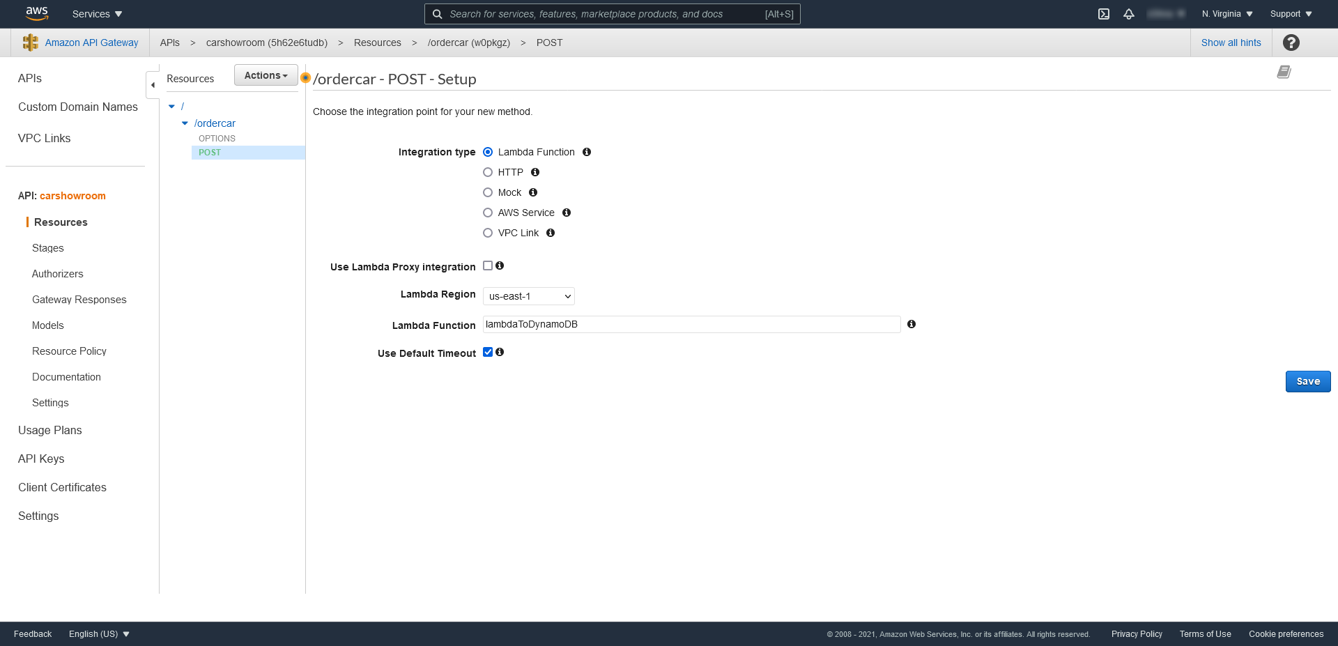Viewport: 1338px width, 646px height.
Task: Click in the Lambda Function input field
Action: [x=691, y=324]
